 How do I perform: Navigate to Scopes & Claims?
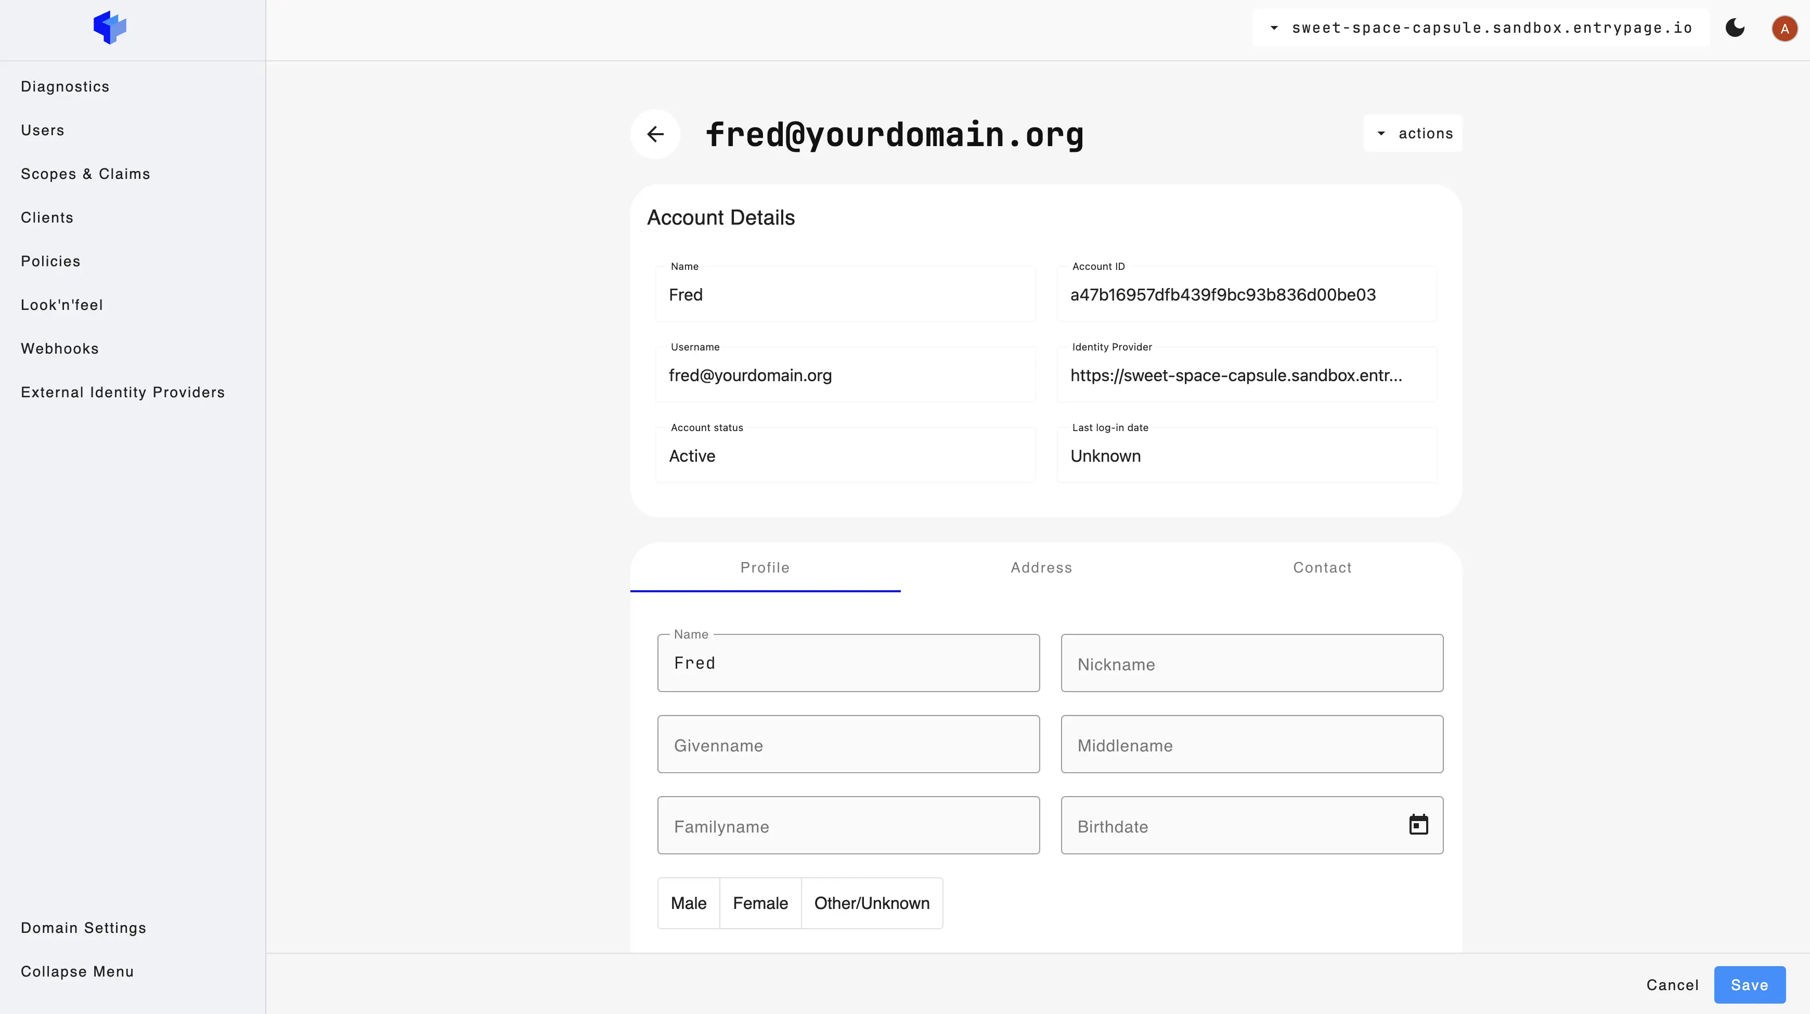pos(85,174)
